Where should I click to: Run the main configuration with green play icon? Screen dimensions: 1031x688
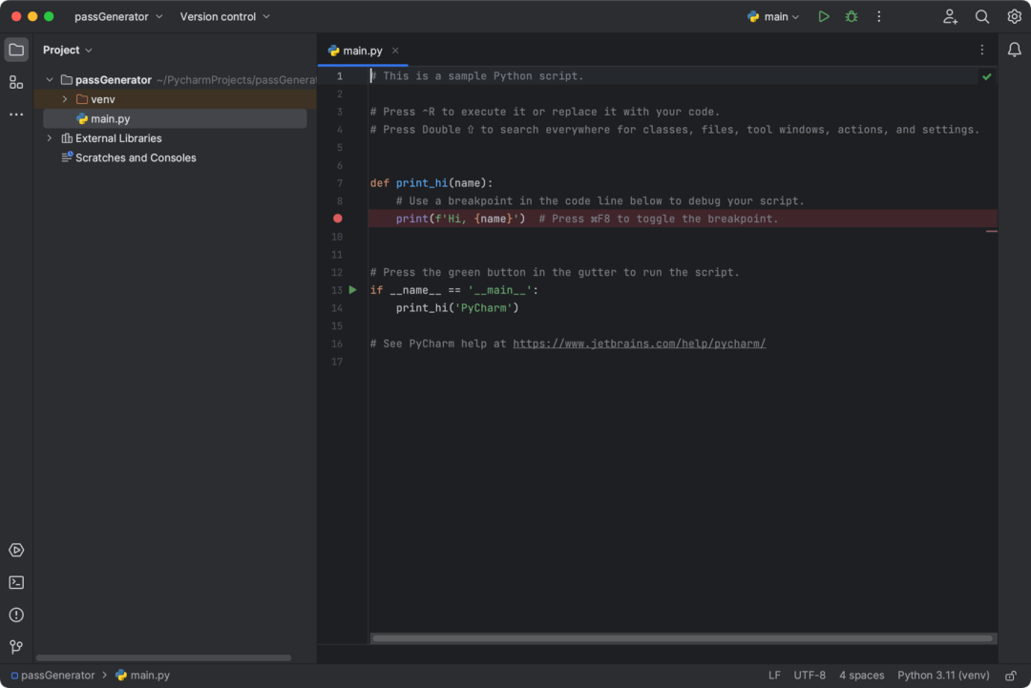(x=823, y=16)
